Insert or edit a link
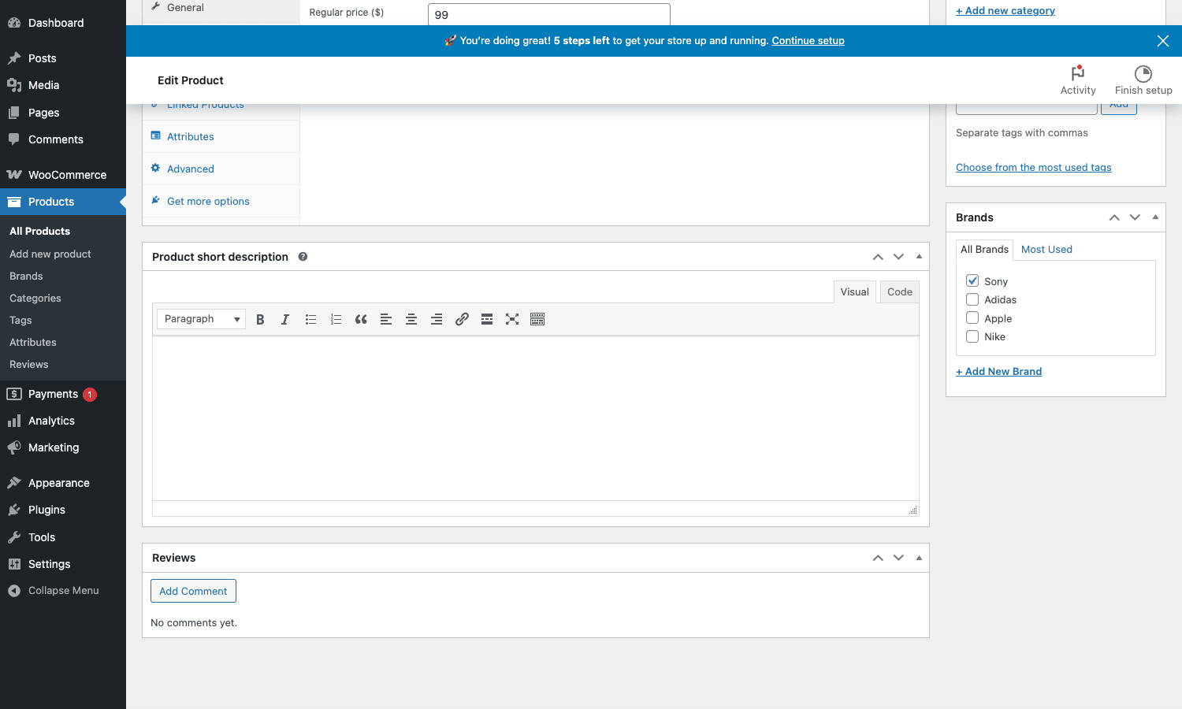 [x=462, y=319]
